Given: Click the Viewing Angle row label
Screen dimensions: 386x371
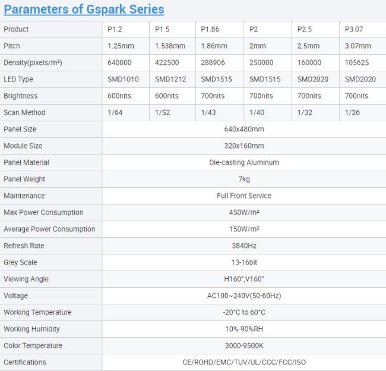Looking at the screenshot, I should pyautogui.click(x=26, y=279).
